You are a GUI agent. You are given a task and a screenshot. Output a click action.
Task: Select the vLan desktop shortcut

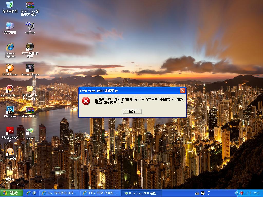30,131
